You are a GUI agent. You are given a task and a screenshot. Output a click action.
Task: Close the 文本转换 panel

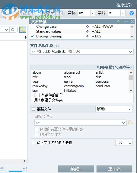pos(132,22)
